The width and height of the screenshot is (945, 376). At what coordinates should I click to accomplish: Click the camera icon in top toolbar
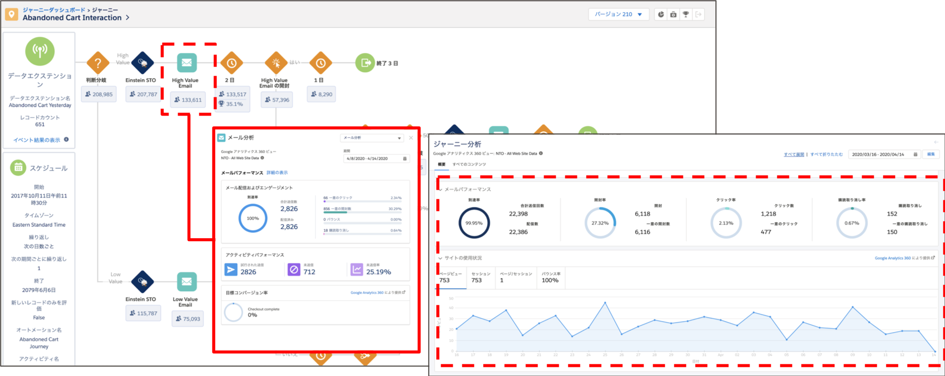[673, 15]
